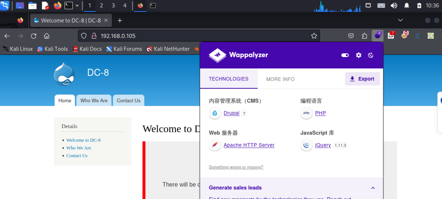
Task: Open a new browser tab
Action: pos(120,20)
